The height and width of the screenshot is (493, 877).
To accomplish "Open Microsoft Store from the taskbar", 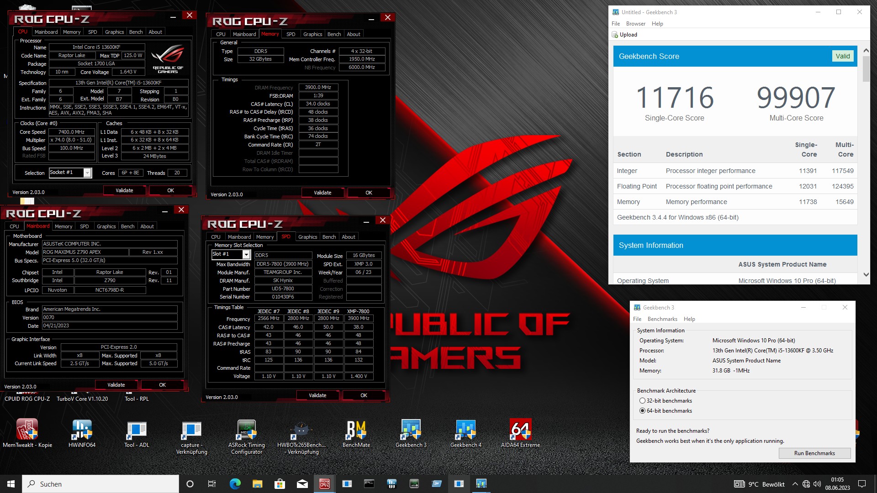I will (280, 484).
